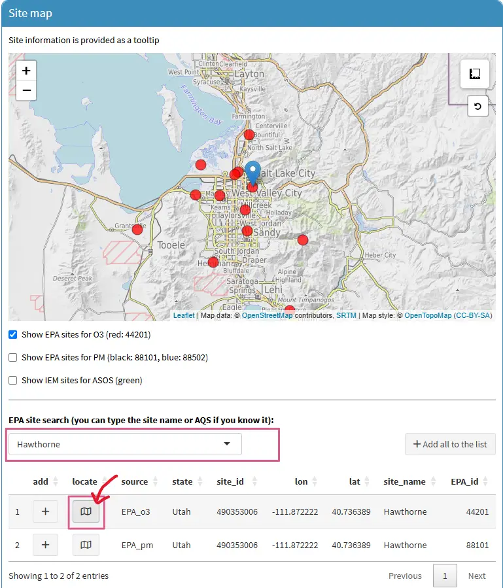Reset the map view
Image resolution: width=503 pixels, height=588 pixels.
[x=478, y=106]
